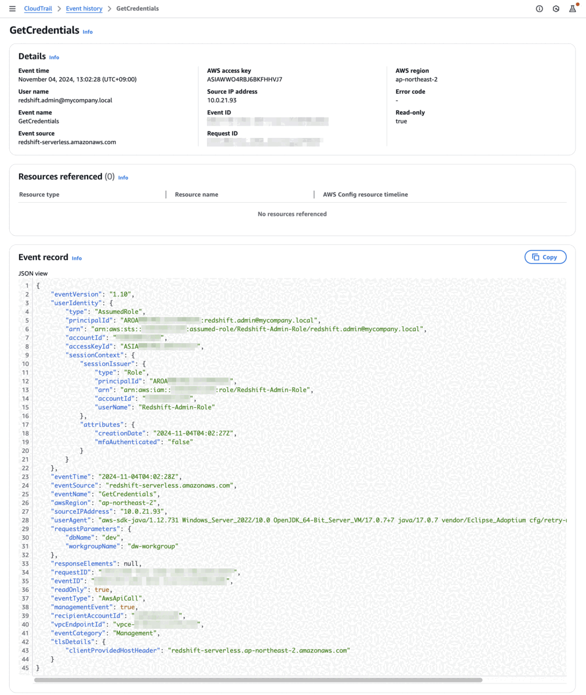Screen dimensions: 586x695
Task: Click the vpcEndpointId JSON line
Action: 127,624
